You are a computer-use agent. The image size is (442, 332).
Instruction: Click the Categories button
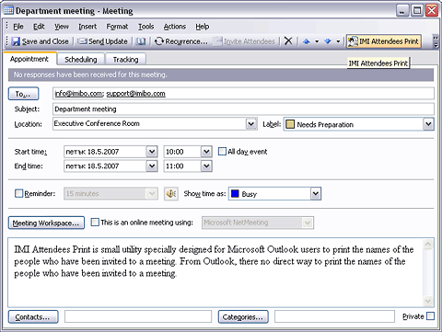(243, 316)
